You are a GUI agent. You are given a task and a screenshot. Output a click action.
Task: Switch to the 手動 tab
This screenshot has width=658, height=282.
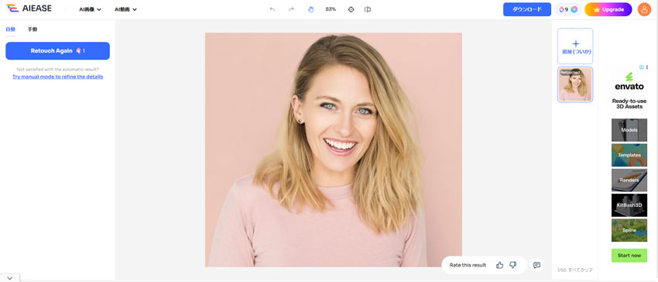[x=33, y=29]
